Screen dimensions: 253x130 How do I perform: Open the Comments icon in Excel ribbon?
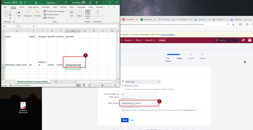(109, 7)
